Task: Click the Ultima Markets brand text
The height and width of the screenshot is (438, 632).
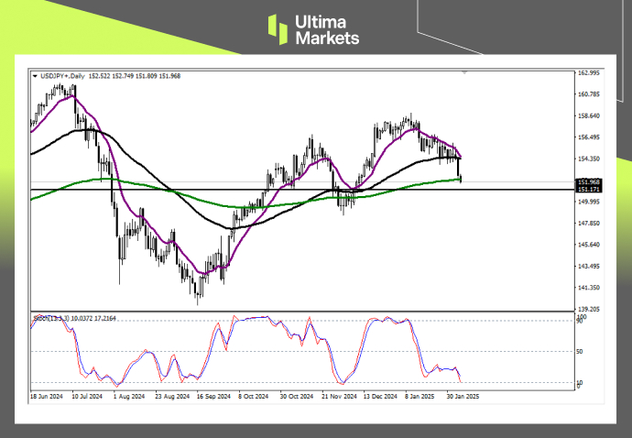Action: (327, 29)
